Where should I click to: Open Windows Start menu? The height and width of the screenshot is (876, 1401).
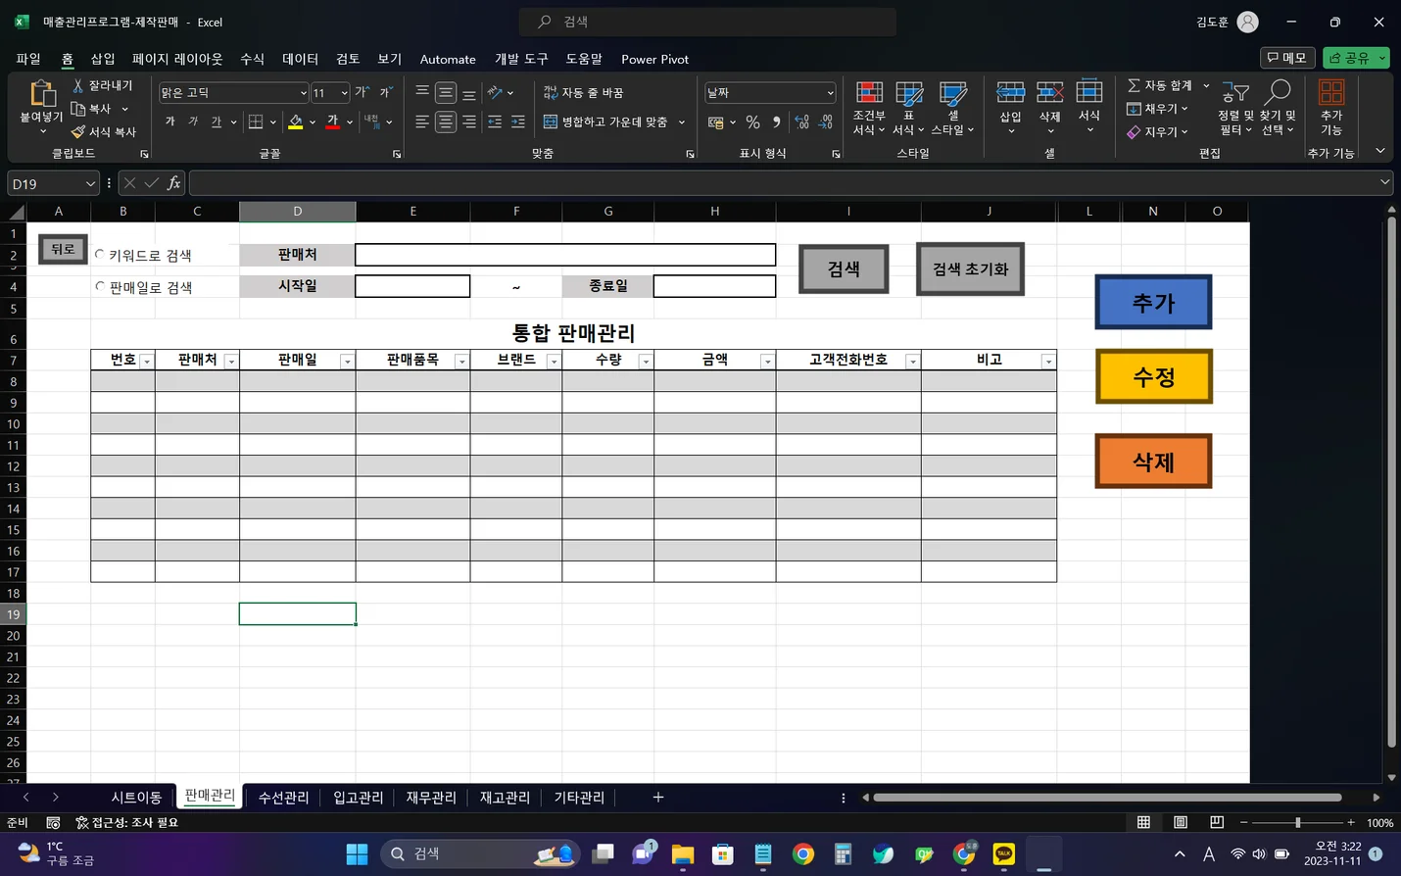[x=357, y=853]
